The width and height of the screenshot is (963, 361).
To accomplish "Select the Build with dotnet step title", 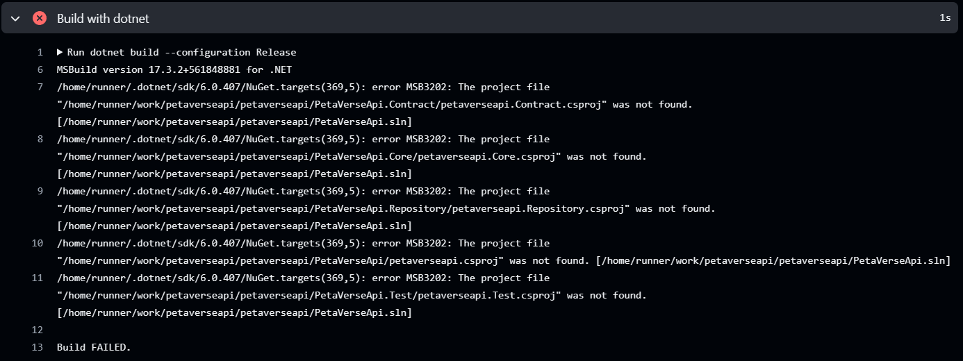I will (103, 18).
